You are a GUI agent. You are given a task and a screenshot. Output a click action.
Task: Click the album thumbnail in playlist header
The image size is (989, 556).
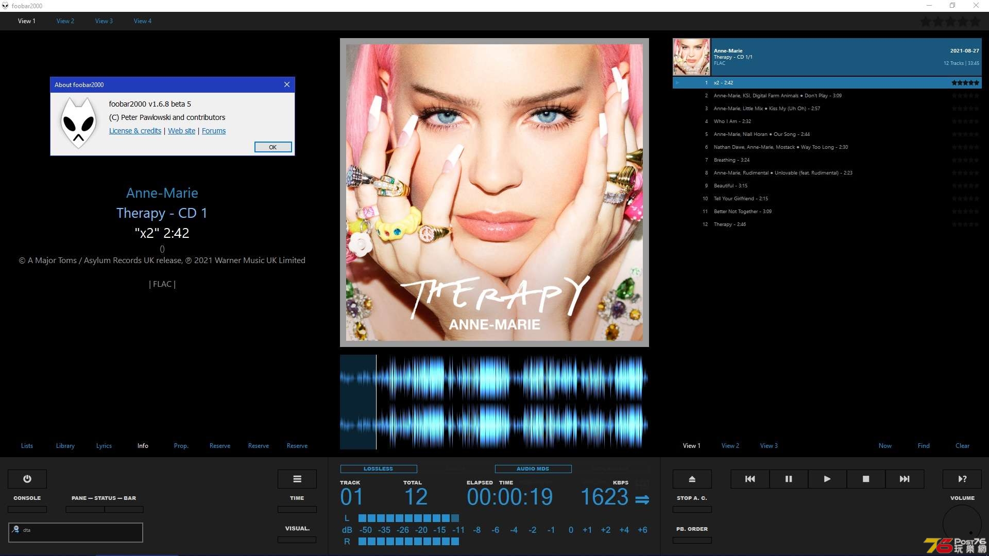coord(691,57)
